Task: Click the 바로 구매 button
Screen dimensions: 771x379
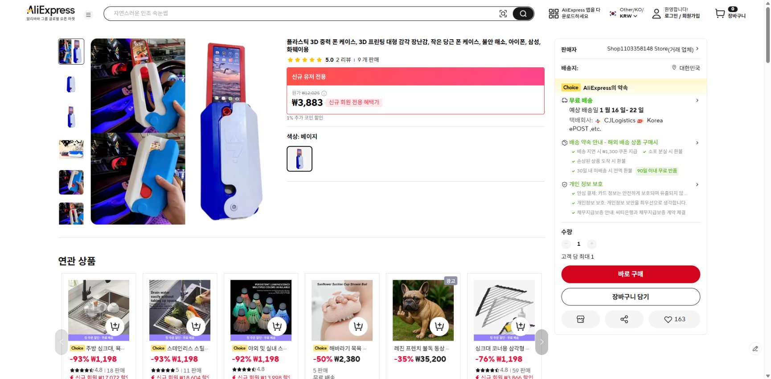Action: (x=630, y=274)
